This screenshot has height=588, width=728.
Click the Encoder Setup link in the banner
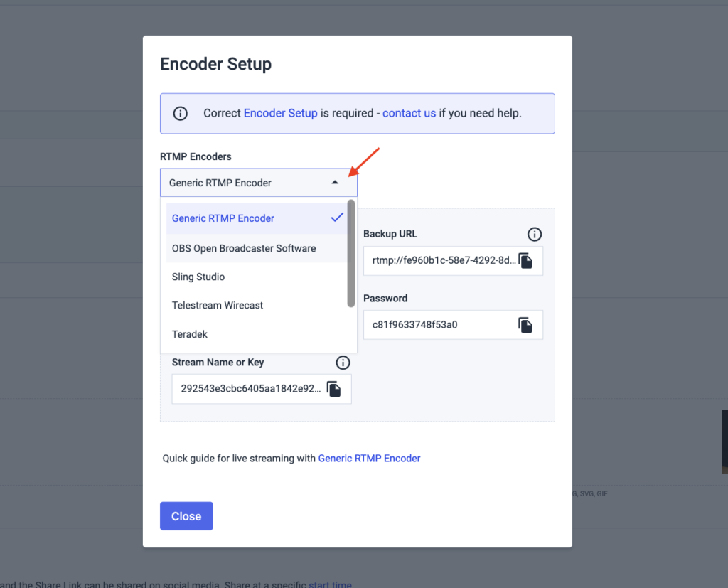click(x=282, y=112)
